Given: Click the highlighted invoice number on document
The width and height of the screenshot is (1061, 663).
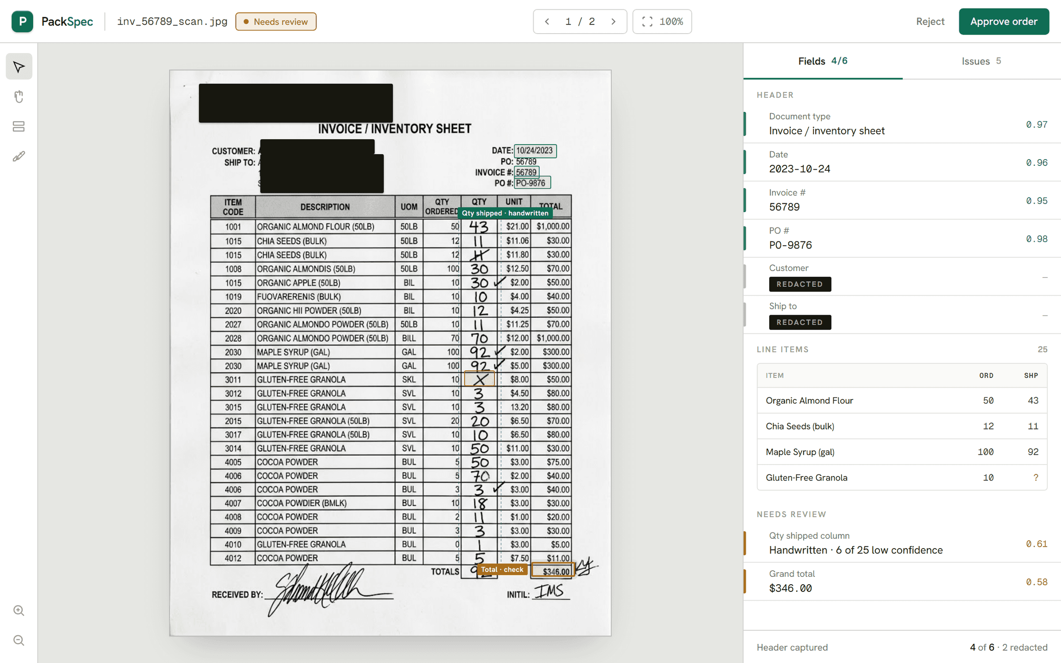Looking at the screenshot, I should tap(526, 172).
